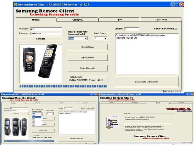The image size is (194, 145).
Task: Select the Unlock tab in the main window
Action: coord(36,20)
